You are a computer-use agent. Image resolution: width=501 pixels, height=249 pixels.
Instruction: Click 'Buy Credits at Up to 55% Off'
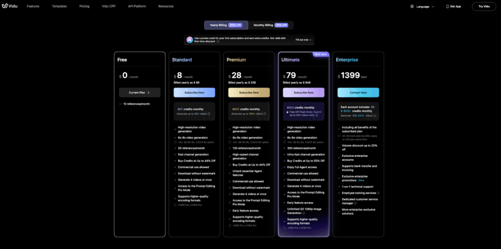tap(306, 161)
